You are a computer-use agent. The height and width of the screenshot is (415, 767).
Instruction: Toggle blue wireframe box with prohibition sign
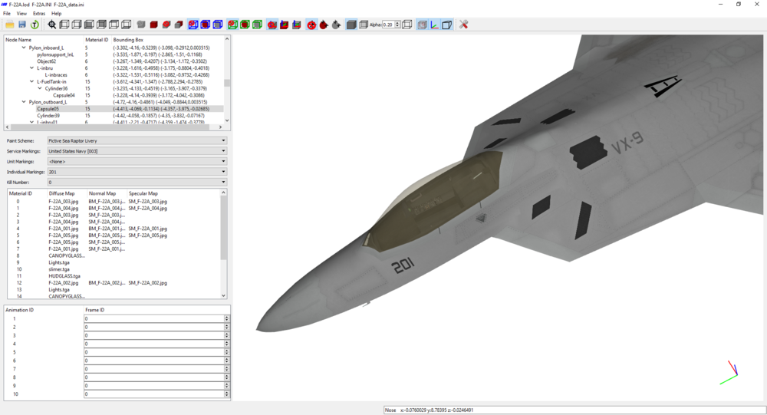coord(193,25)
